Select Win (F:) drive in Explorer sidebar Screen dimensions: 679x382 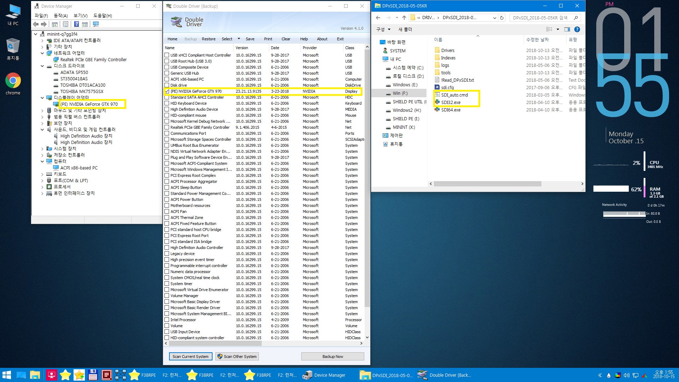(400, 93)
